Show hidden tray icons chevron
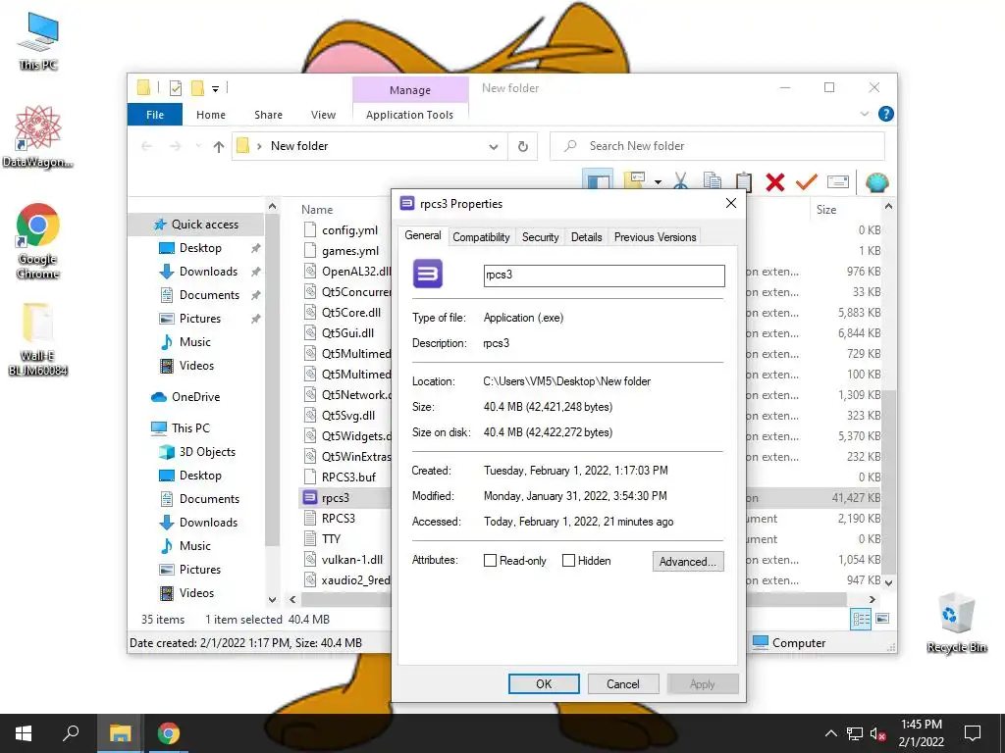Viewport: 1005px width, 753px height. tap(830, 733)
